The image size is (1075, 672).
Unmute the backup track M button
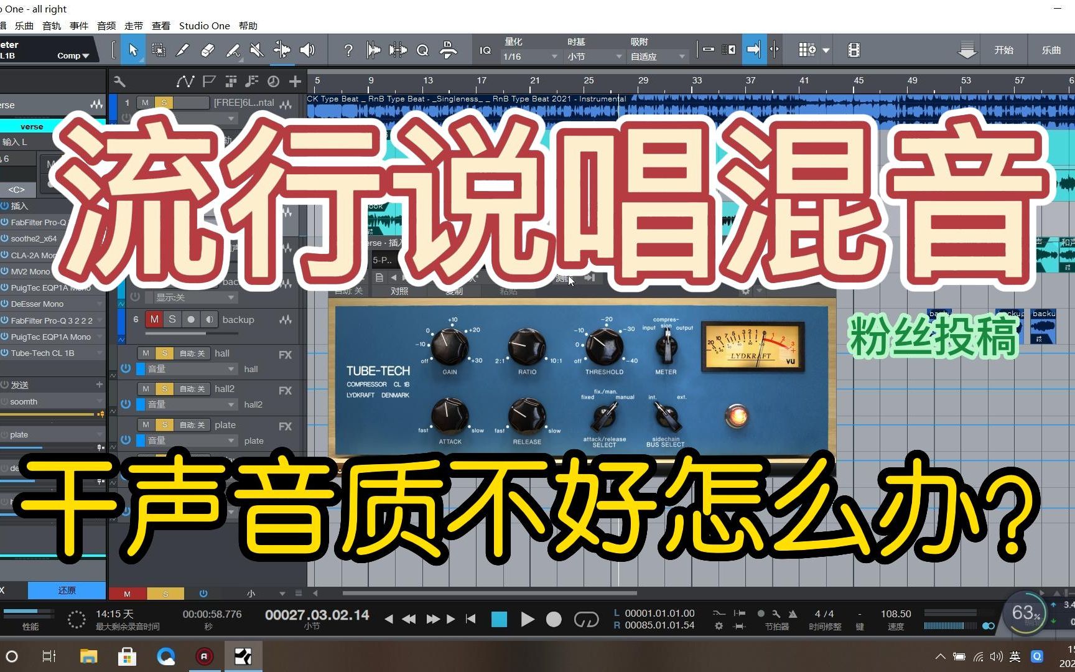154,319
